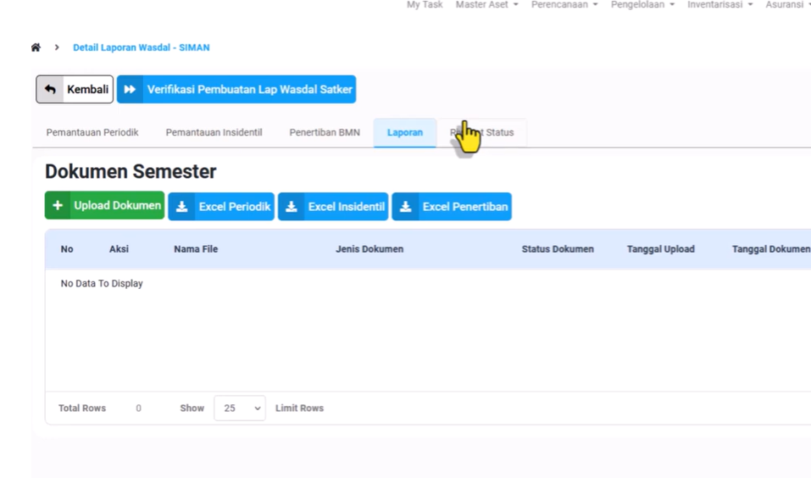Select the No column header
This screenshot has height=478, width=811.
pos(67,249)
